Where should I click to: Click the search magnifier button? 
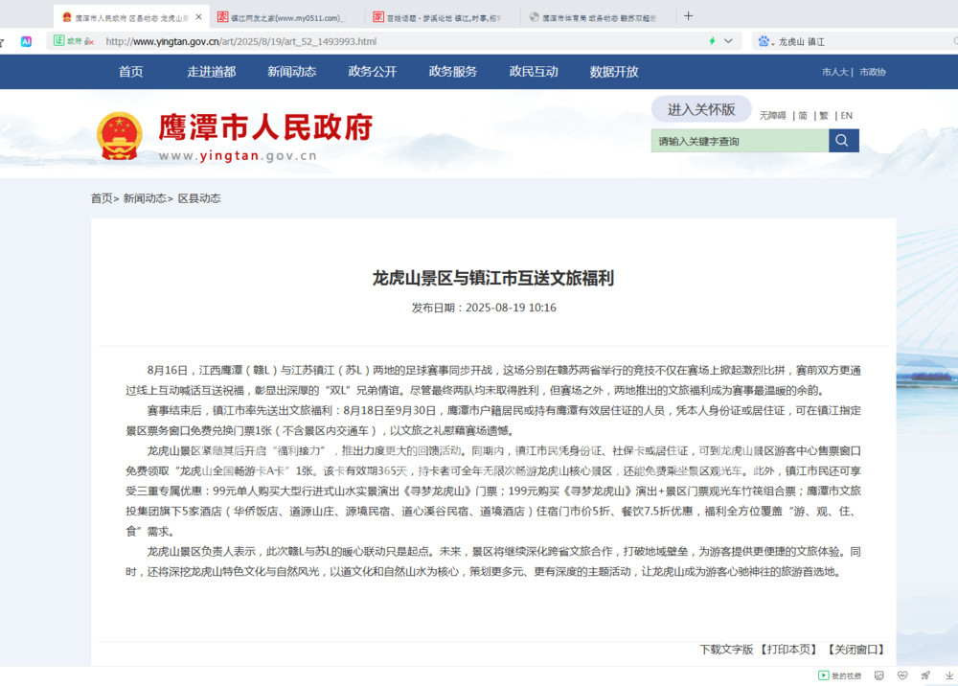coord(843,141)
